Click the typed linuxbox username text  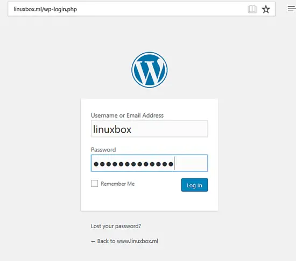112,129
